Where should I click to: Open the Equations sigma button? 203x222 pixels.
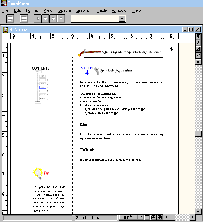click(198, 55)
